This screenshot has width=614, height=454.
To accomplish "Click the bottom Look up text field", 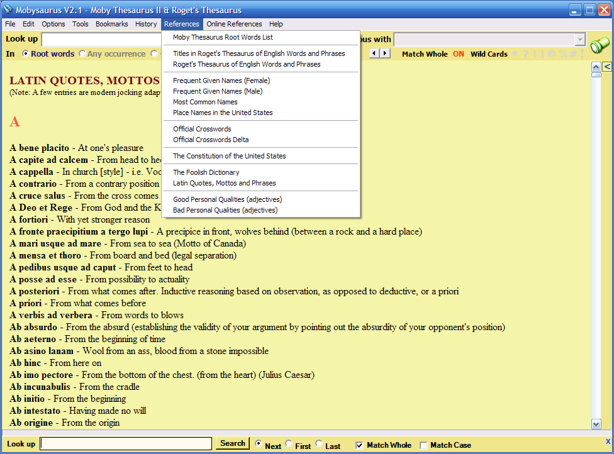I will [x=126, y=443].
